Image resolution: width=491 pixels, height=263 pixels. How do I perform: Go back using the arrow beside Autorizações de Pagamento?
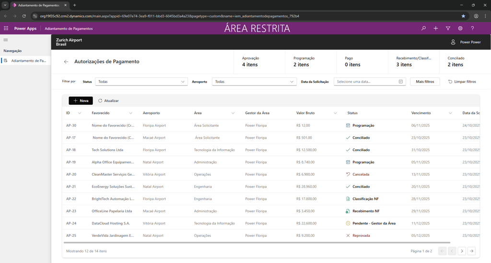coord(66,62)
